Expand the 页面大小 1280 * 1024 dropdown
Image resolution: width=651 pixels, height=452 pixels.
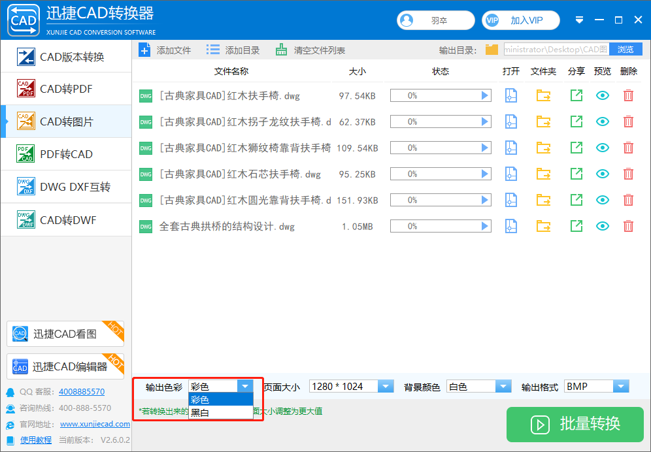pos(385,387)
